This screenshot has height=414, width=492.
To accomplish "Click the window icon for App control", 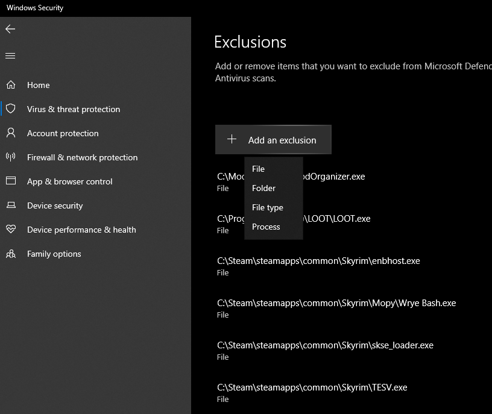I will pyautogui.click(x=11, y=181).
